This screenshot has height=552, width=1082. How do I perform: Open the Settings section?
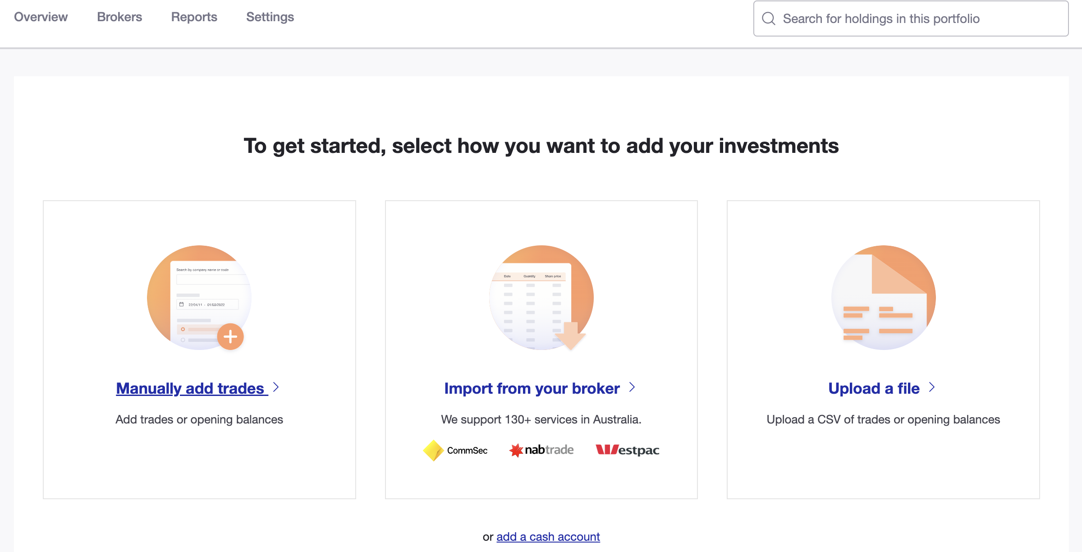pyautogui.click(x=270, y=17)
